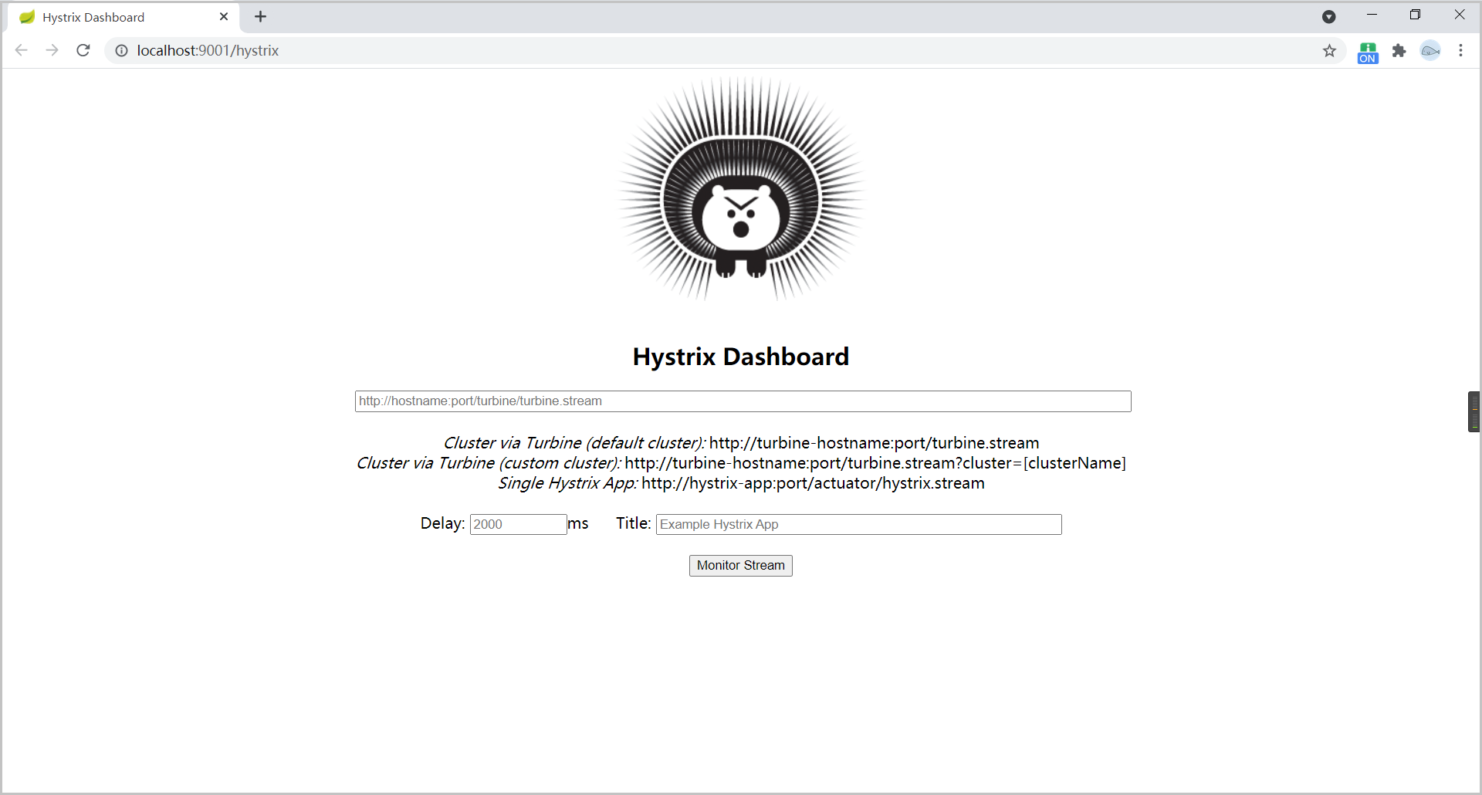Focus the Title input field
Viewport: 1482px width, 795px height.
pos(858,524)
